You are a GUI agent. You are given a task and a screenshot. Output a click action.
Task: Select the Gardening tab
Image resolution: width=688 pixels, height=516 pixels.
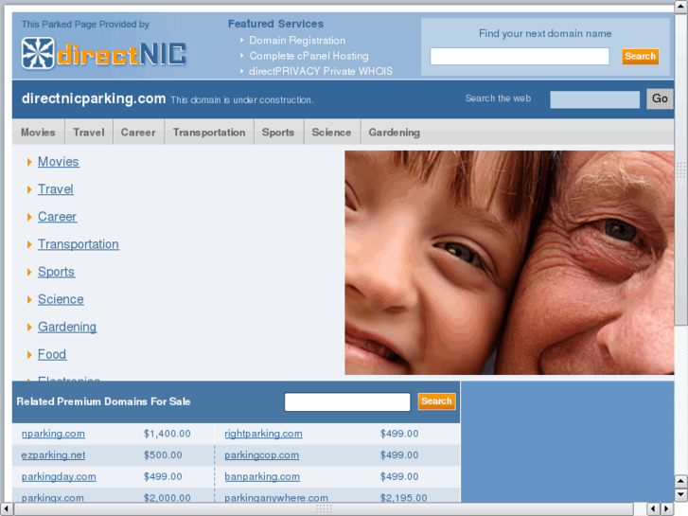(x=394, y=133)
